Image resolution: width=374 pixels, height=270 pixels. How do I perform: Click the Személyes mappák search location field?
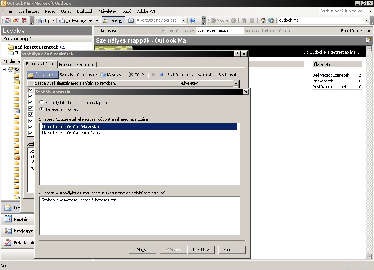220,31
